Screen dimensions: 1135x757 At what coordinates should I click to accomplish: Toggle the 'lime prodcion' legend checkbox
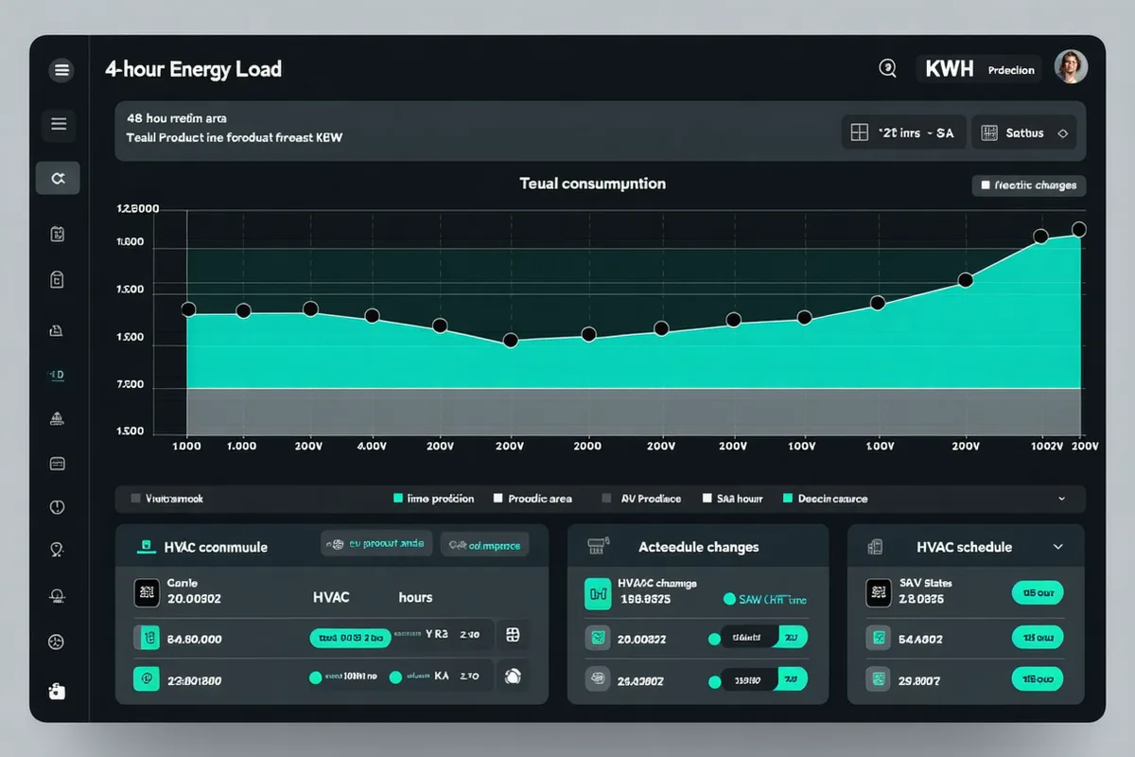(x=398, y=498)
